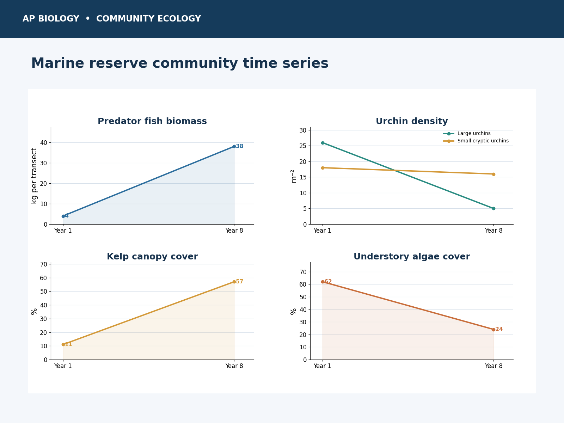Screen dimensions: 564x423
Task: Click the 'AP BIOLOGY • COMMUNITY ECOLOGY' header text
Action: [112, 19]
